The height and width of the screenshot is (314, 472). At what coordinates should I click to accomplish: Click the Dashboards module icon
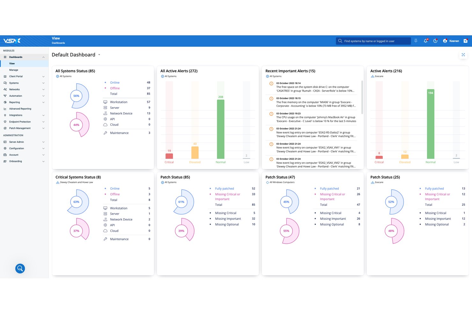(x=5, y=57)
